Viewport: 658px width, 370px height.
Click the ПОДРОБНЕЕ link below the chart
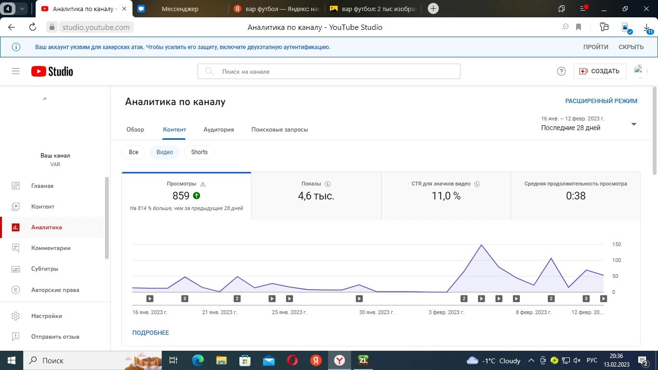click(x=151, y=333)
